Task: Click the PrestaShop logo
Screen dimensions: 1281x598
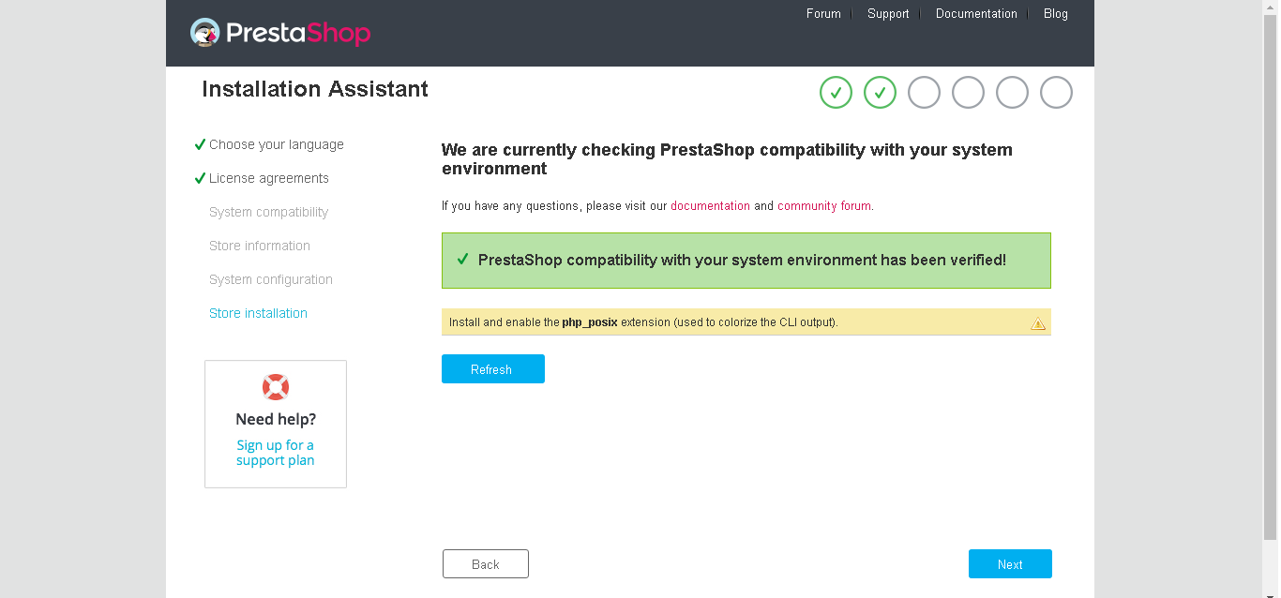Action: click(x=280, y=33)
